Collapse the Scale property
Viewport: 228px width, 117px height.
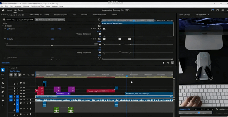point(5,39)
